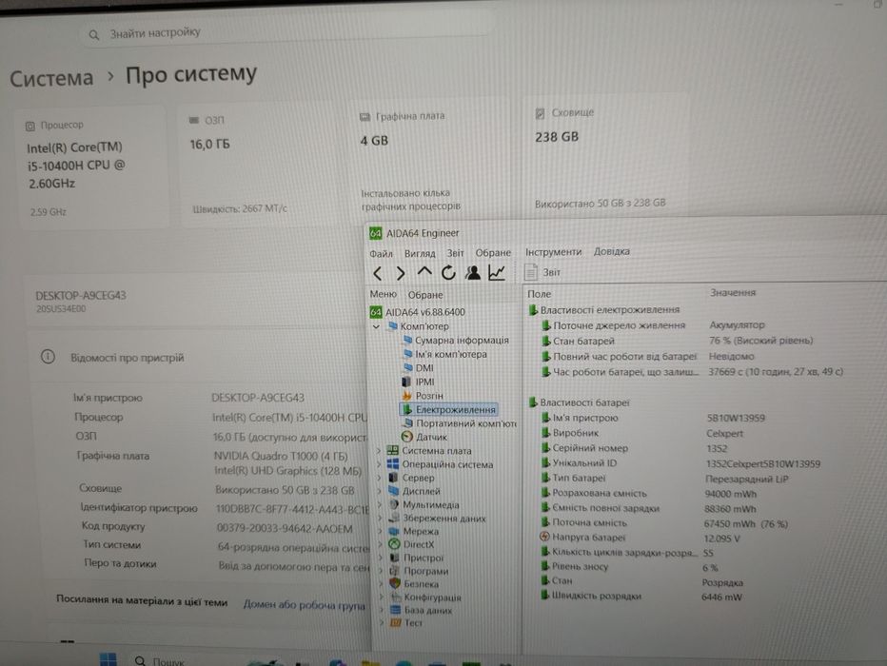Screen dimensions: 887x666
Task: Open AIDA64 graph chart icon
Action: pos(497,272)
